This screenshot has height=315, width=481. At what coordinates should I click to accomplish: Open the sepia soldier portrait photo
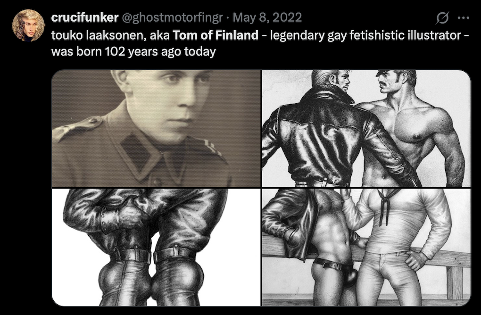[156, 129]
